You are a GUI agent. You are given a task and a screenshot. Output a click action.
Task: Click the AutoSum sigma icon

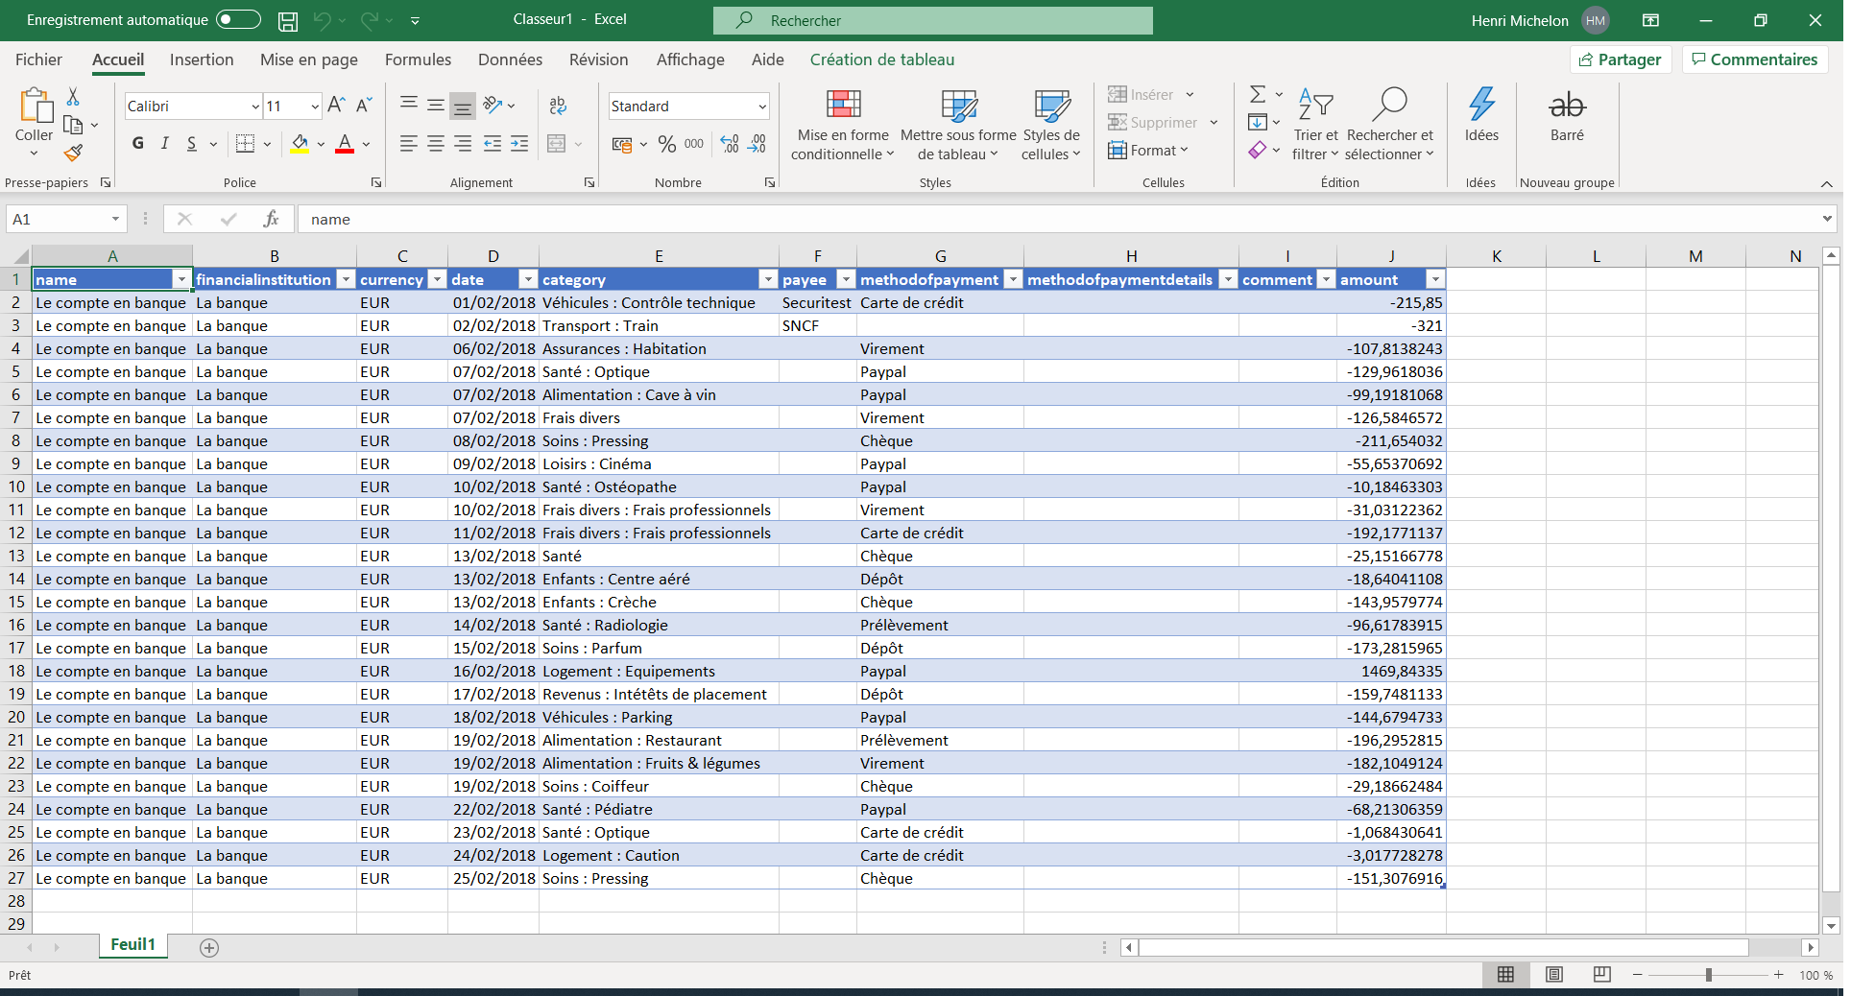click(1258, 94)
